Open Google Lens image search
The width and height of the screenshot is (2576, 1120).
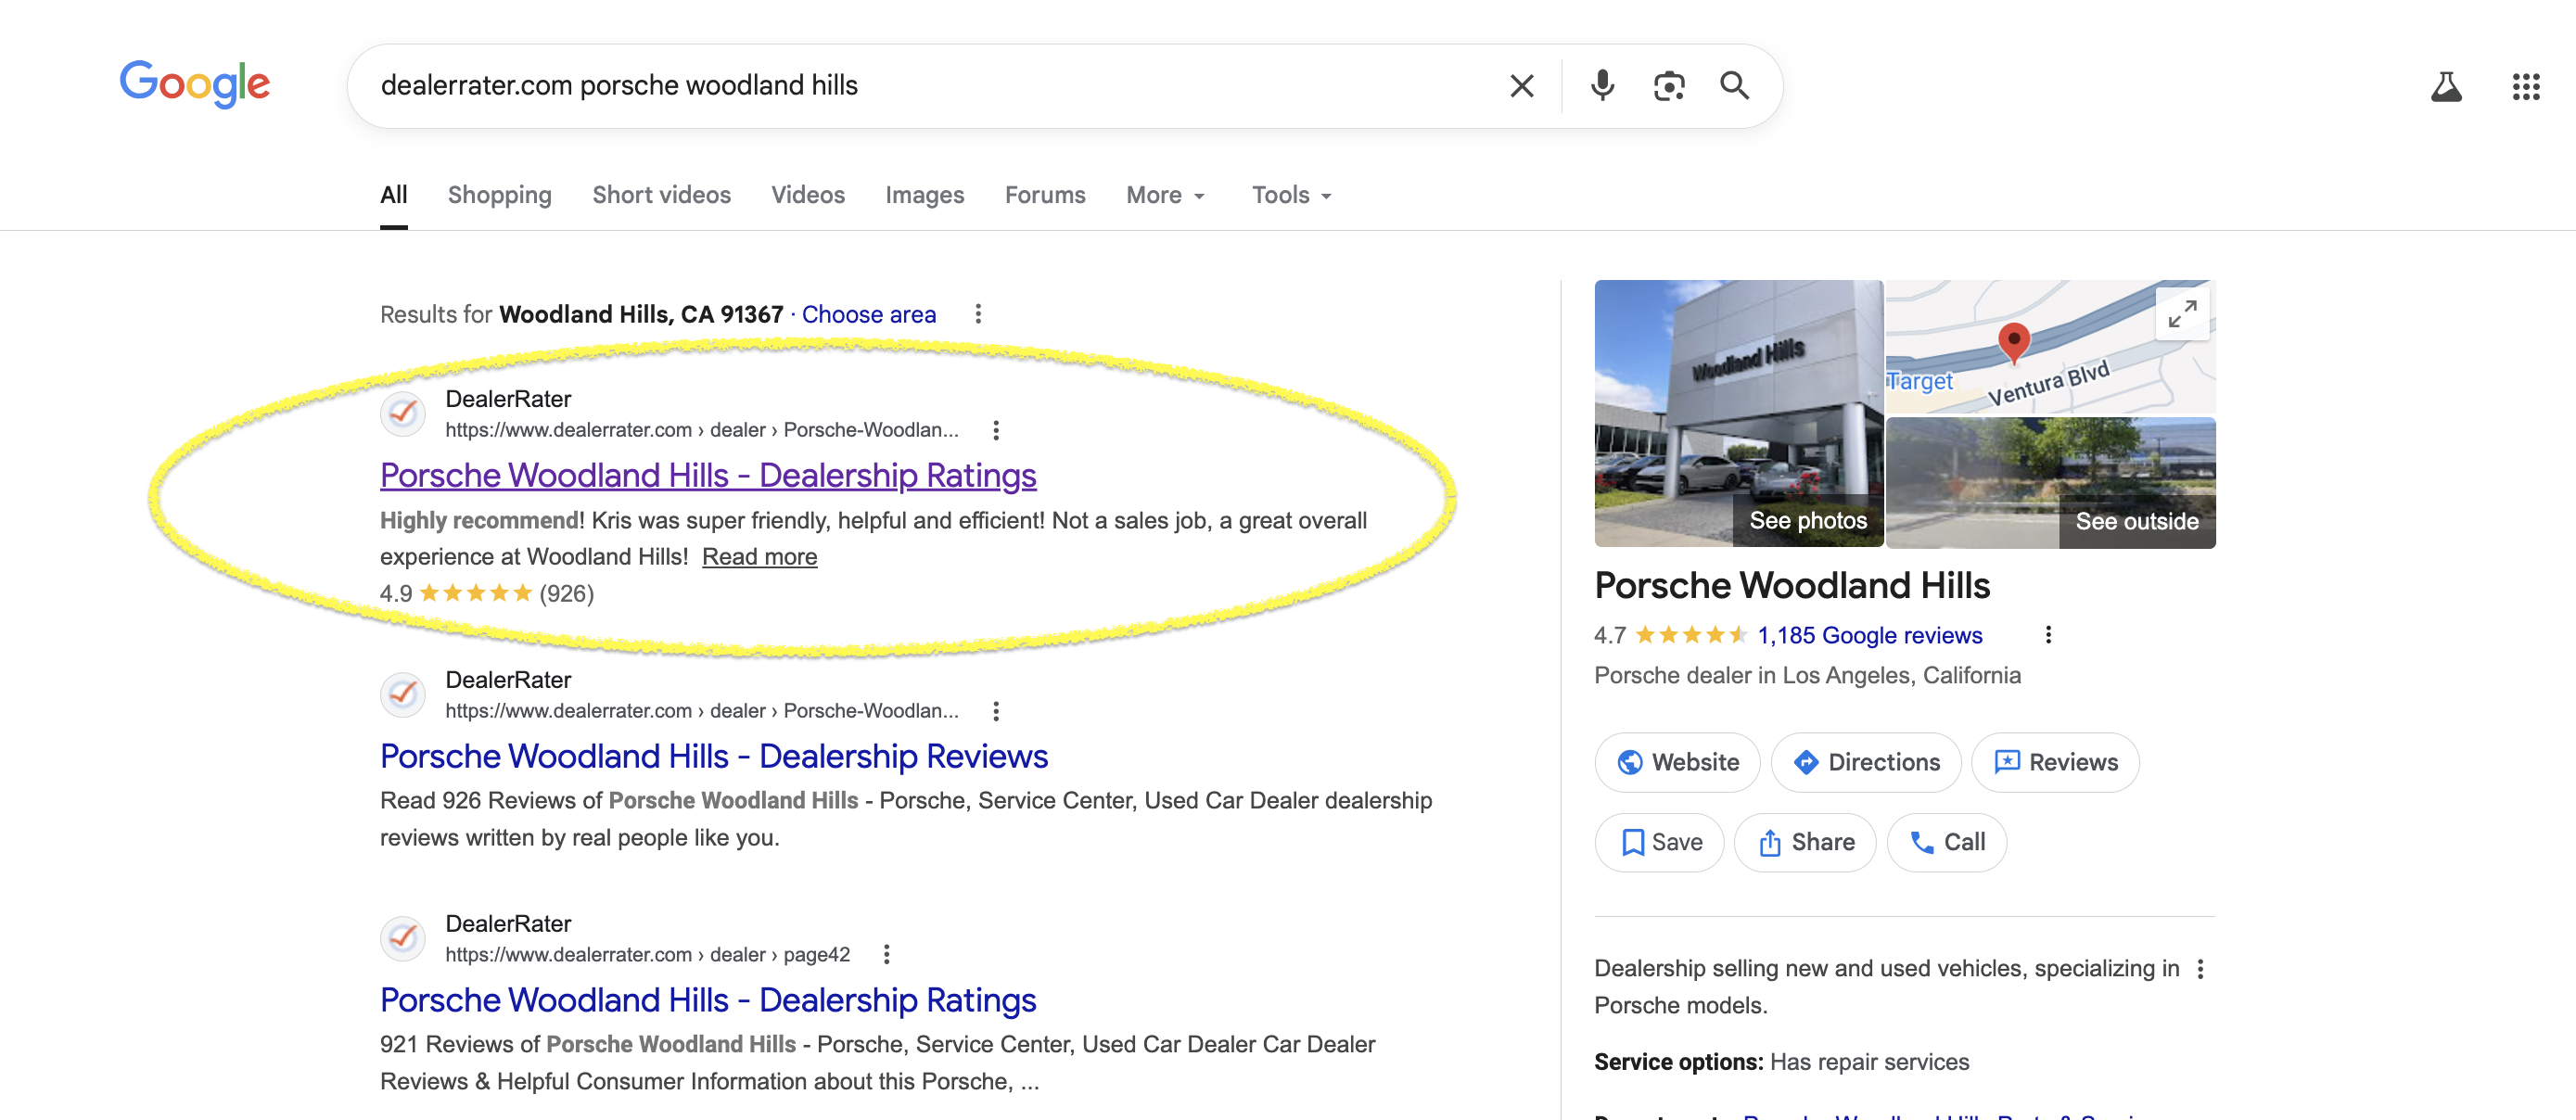click(1668, 86)
